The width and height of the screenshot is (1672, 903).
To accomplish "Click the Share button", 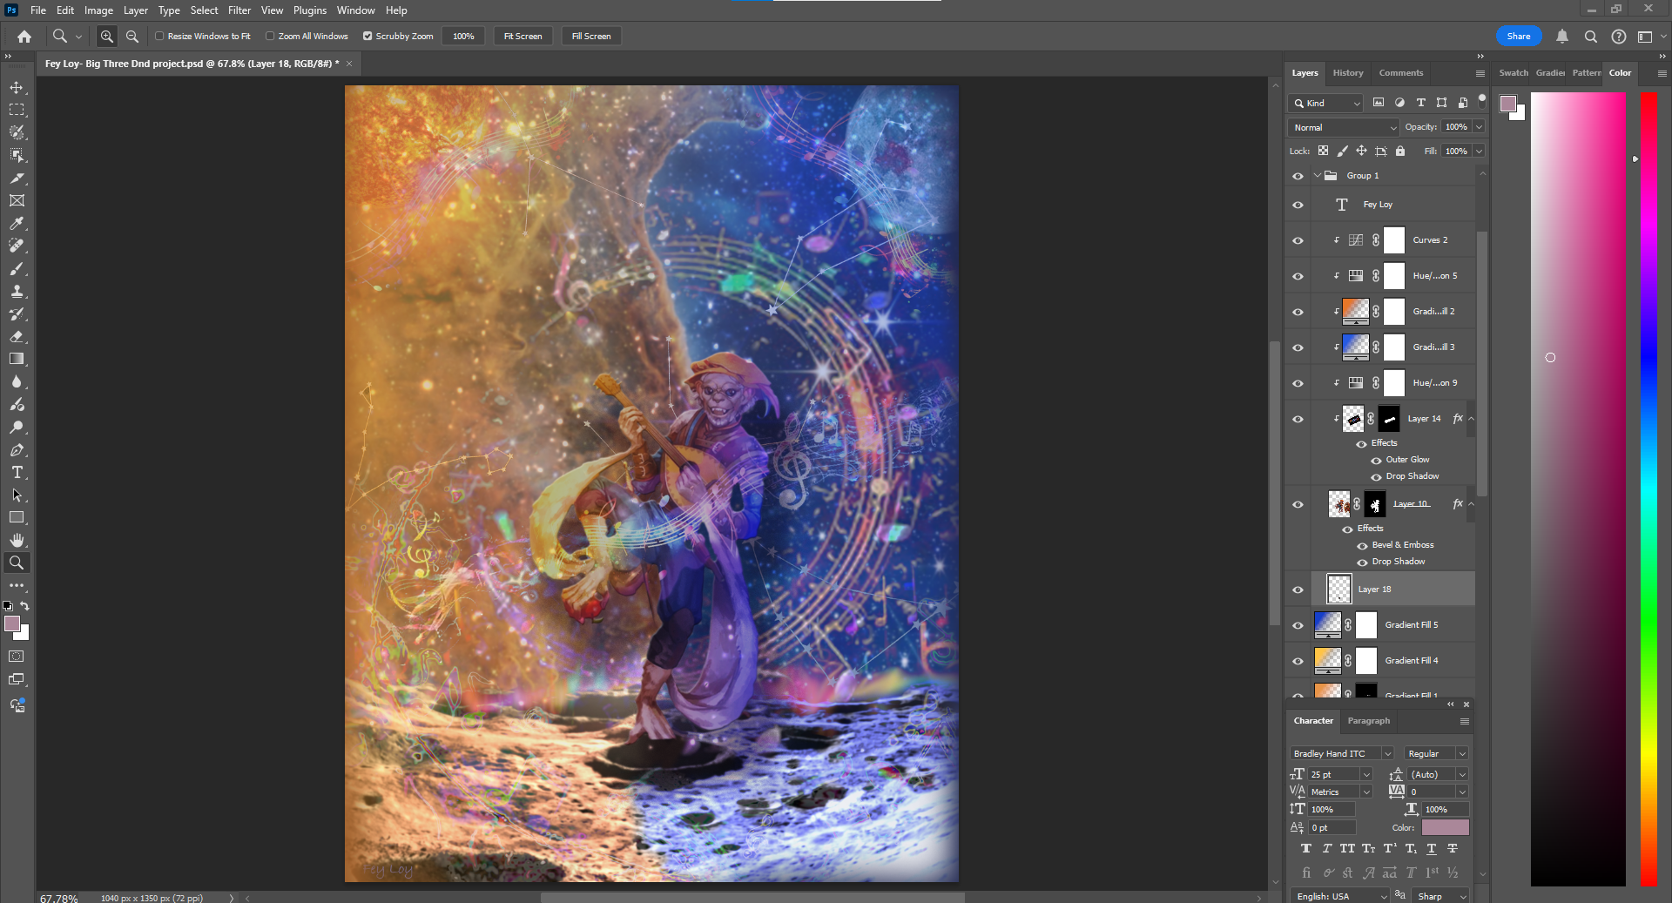I will point(1519,37).
